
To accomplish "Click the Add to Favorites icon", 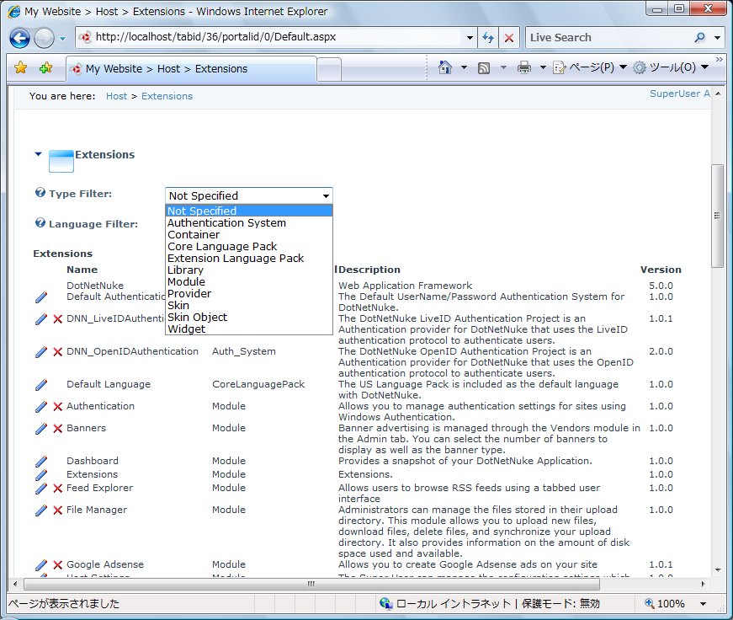I will pyautogui.click(x=45, y=68).
